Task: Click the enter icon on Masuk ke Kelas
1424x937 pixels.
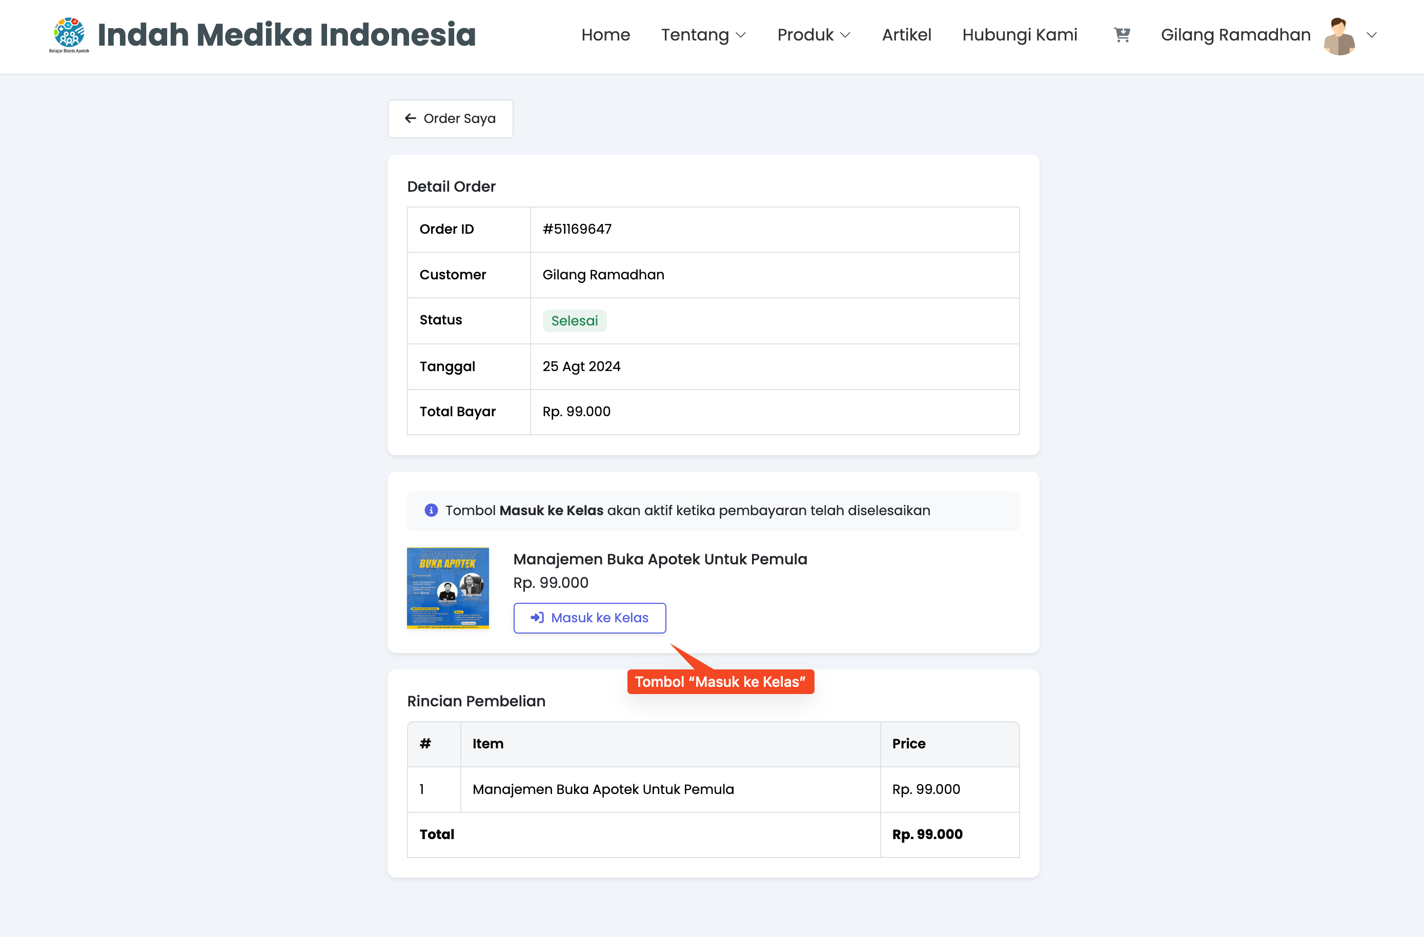Action: pyautogui.click(x=537, y=618)
